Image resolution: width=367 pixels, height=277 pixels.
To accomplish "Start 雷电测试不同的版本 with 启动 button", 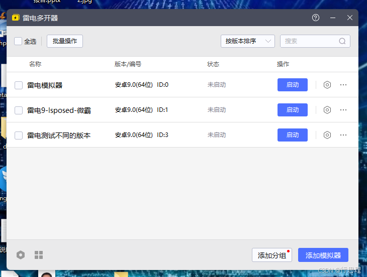I will [292, 135].
